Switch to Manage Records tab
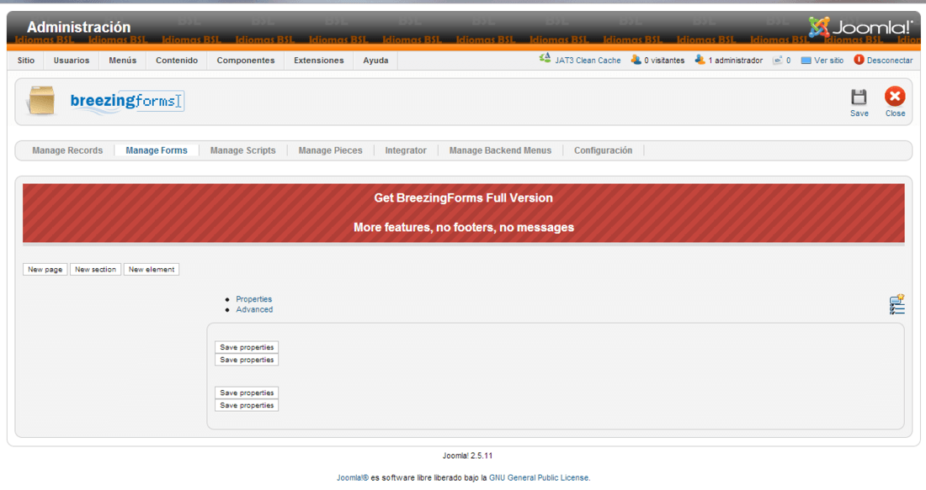The height and width of the screenshot is (490, 926). (x=67, y=150)
